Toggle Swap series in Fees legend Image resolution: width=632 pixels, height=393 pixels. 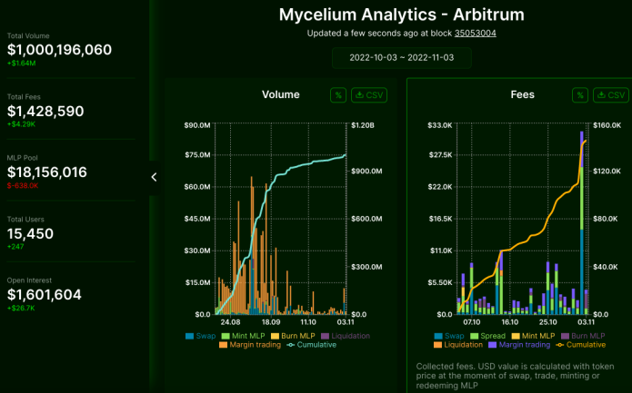click(449, 336)
